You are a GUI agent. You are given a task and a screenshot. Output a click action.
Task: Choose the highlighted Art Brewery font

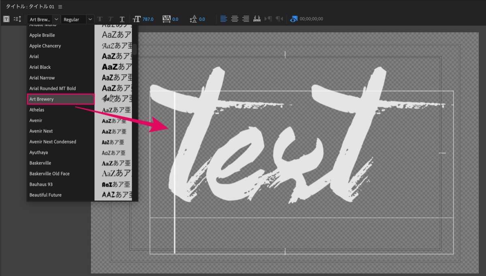(60, 99)
